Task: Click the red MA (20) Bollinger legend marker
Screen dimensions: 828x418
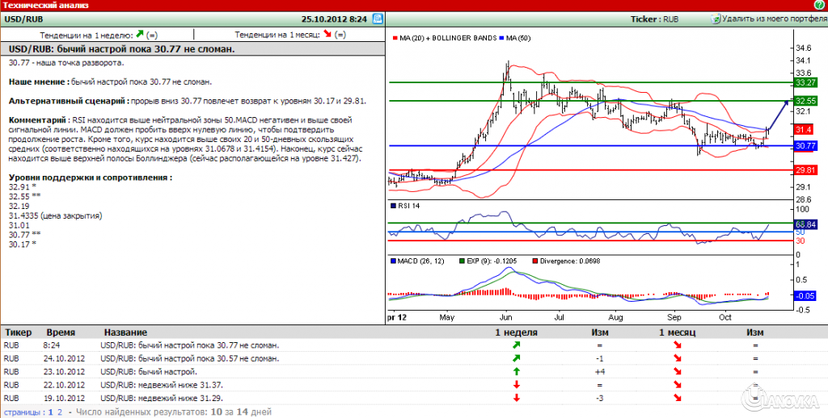Action: tap(395, 38)
